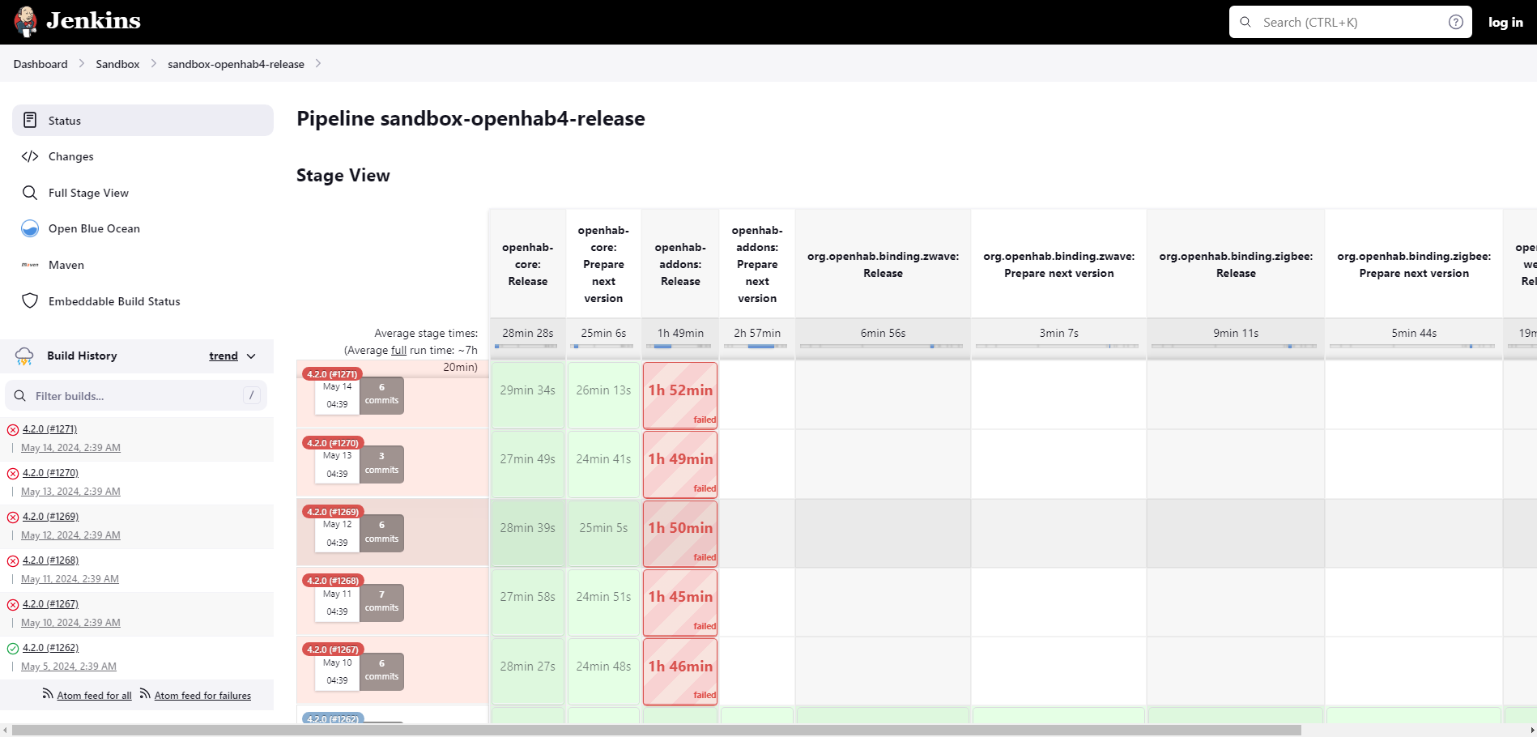Click the log in link
This screenshot has height=737, width=1537.
[x=1505, y=23]
